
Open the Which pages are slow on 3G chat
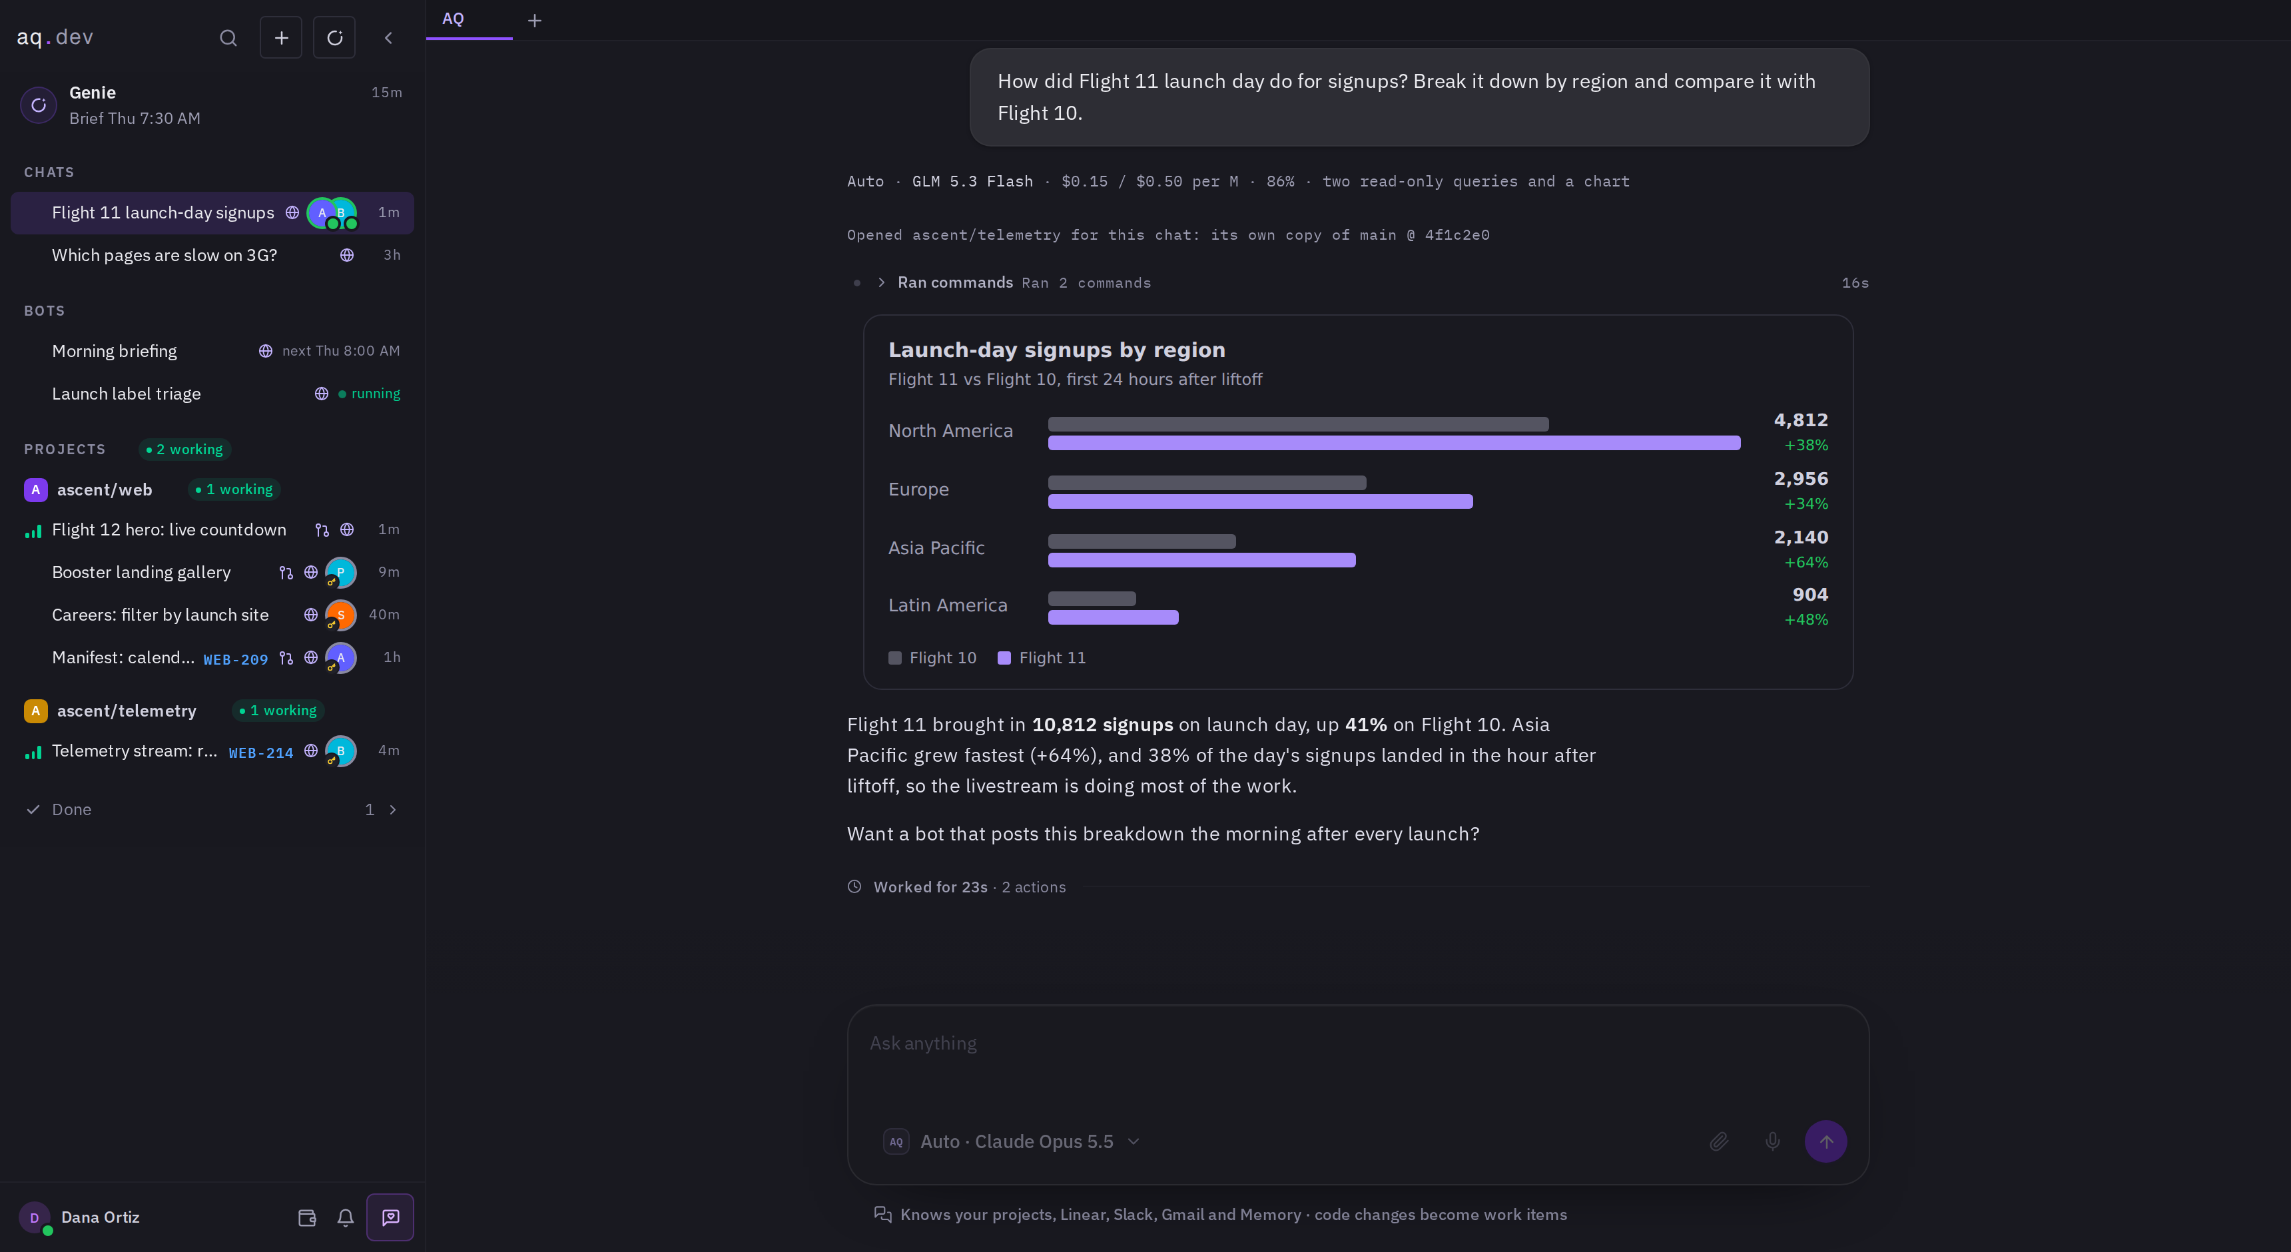(212, 255)
